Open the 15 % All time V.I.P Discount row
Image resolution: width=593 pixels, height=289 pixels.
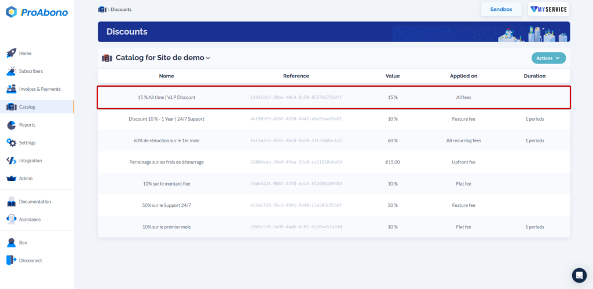(334, 97)
